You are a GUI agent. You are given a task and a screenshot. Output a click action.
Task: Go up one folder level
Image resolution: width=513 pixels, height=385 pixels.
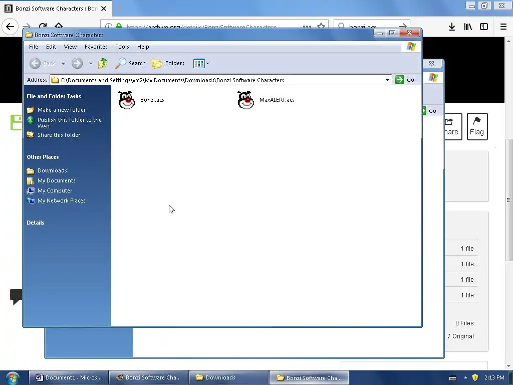point(103,63)
